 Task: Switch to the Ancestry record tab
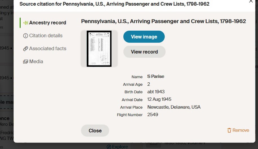point(47,23)
